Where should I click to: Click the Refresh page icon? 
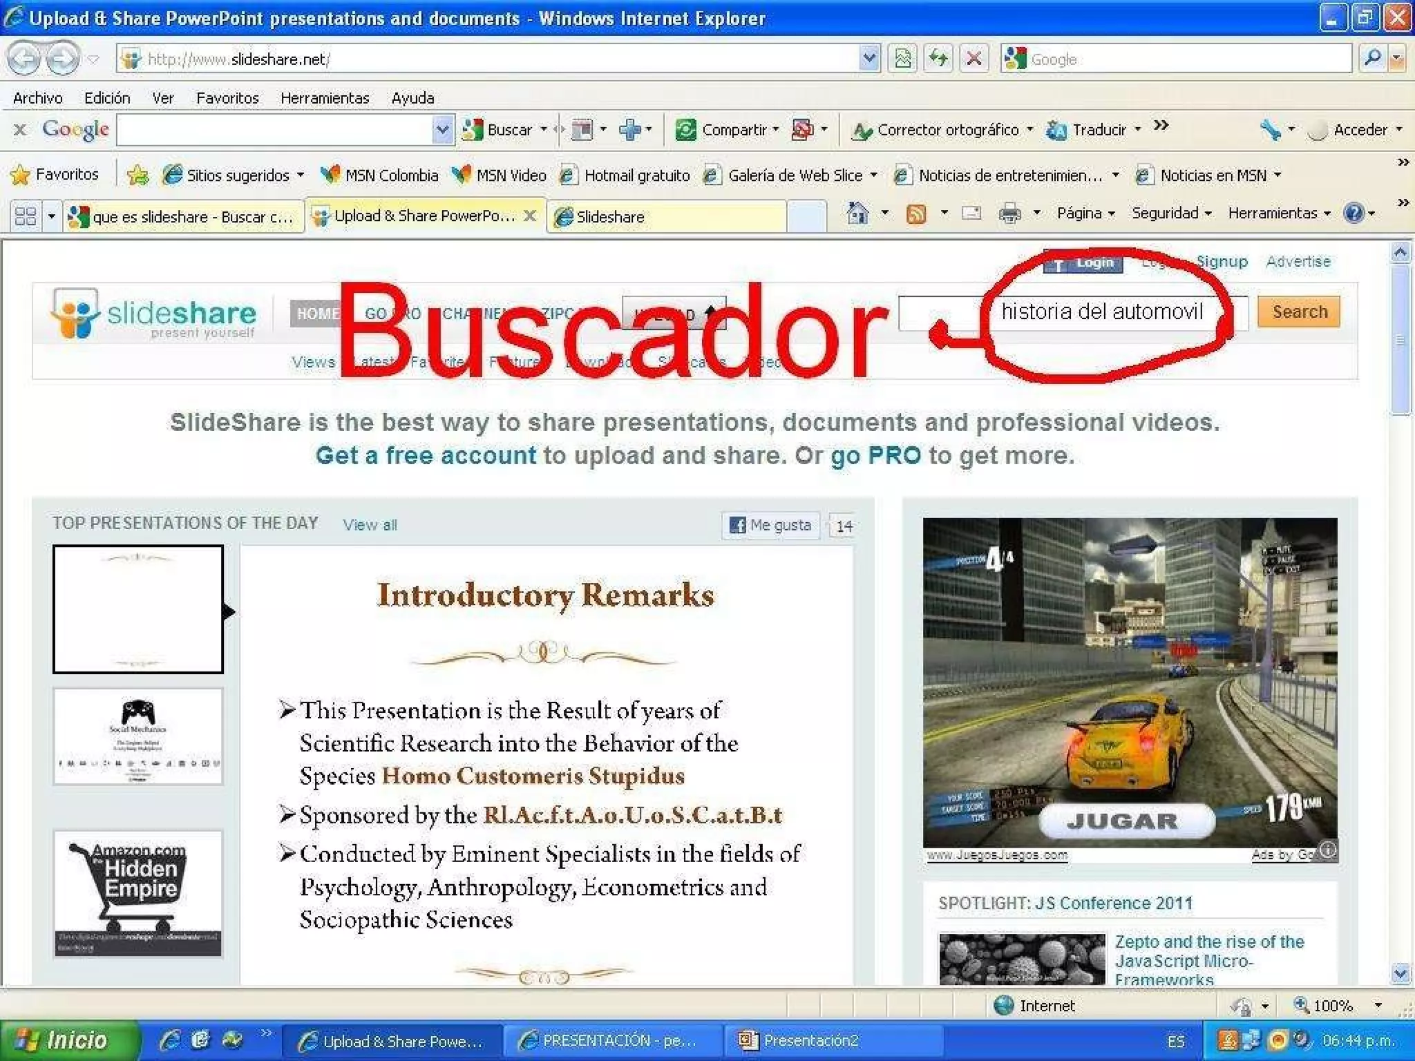(938, 59)
